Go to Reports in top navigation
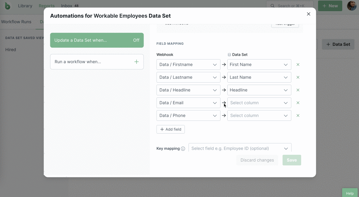This screenshot has width=359, height=197. click(47, 6)
